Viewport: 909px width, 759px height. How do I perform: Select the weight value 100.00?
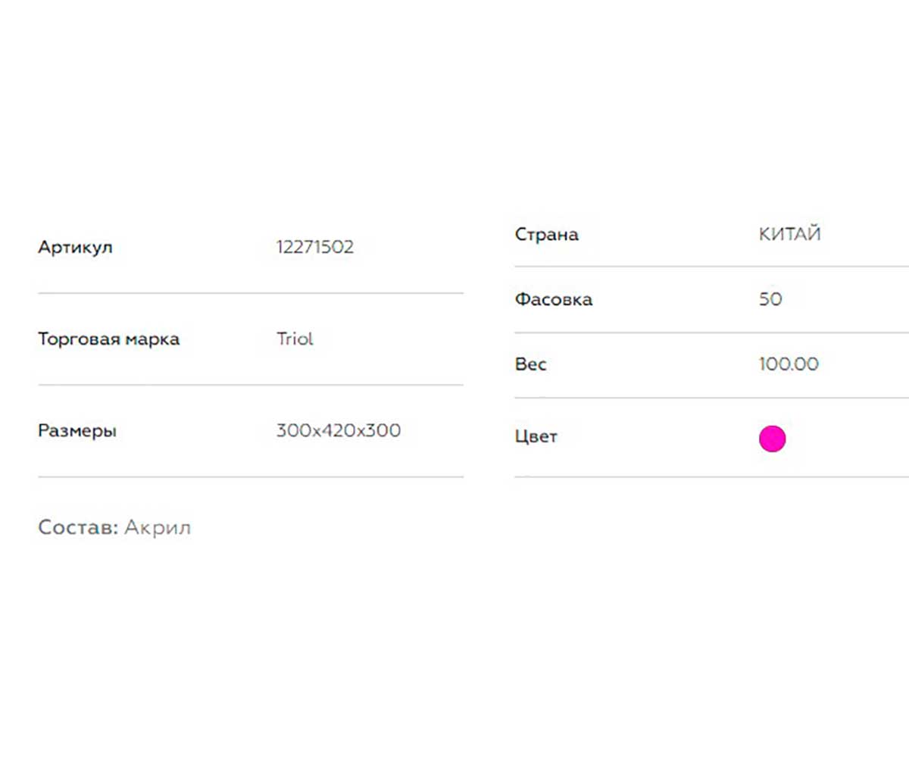pos(789,364)
